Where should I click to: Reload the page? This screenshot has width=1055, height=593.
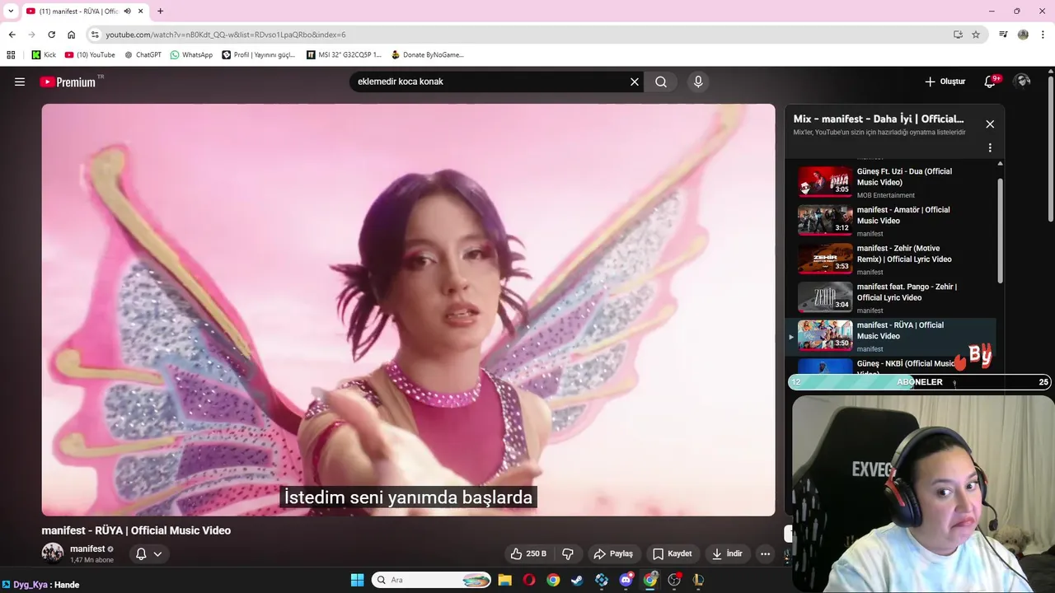(x=51, y=35)
